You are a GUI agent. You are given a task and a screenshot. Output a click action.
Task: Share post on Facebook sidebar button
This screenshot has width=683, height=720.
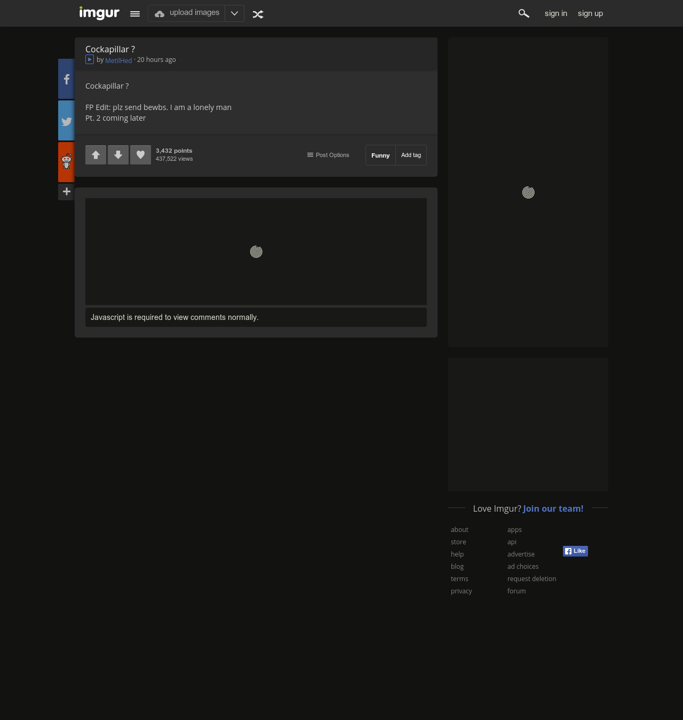coord(66,79)
